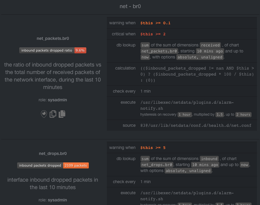Viewport: 260px width, 205px height.
Task: Click the outlined copy-documents icon
Action: 53,114
